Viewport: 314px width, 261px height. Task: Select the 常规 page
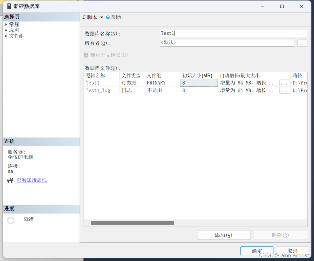tap(14, 24)
